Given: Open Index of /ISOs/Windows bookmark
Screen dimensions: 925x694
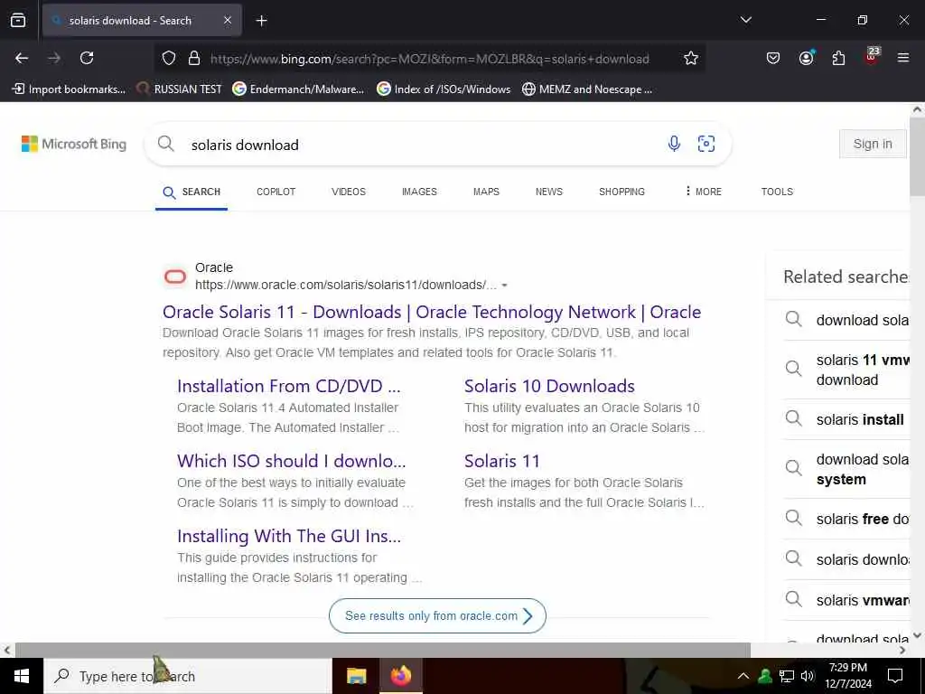Looking at the screenshot, I should click(x=444, y=89).
